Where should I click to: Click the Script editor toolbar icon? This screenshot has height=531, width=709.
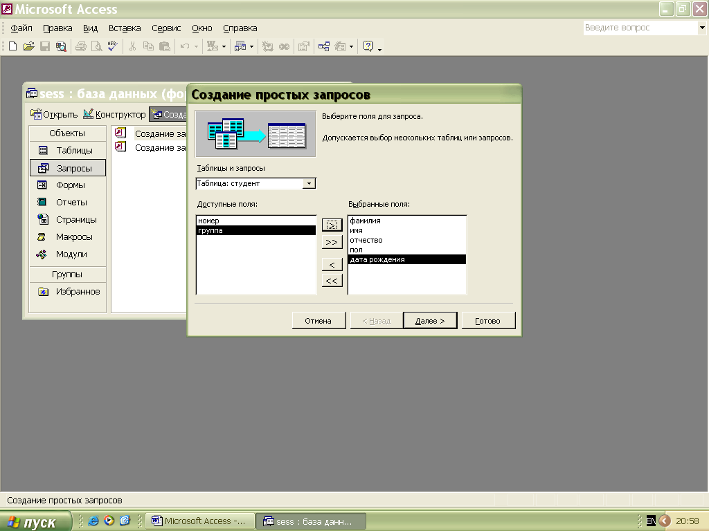click(x=284, y=46)
